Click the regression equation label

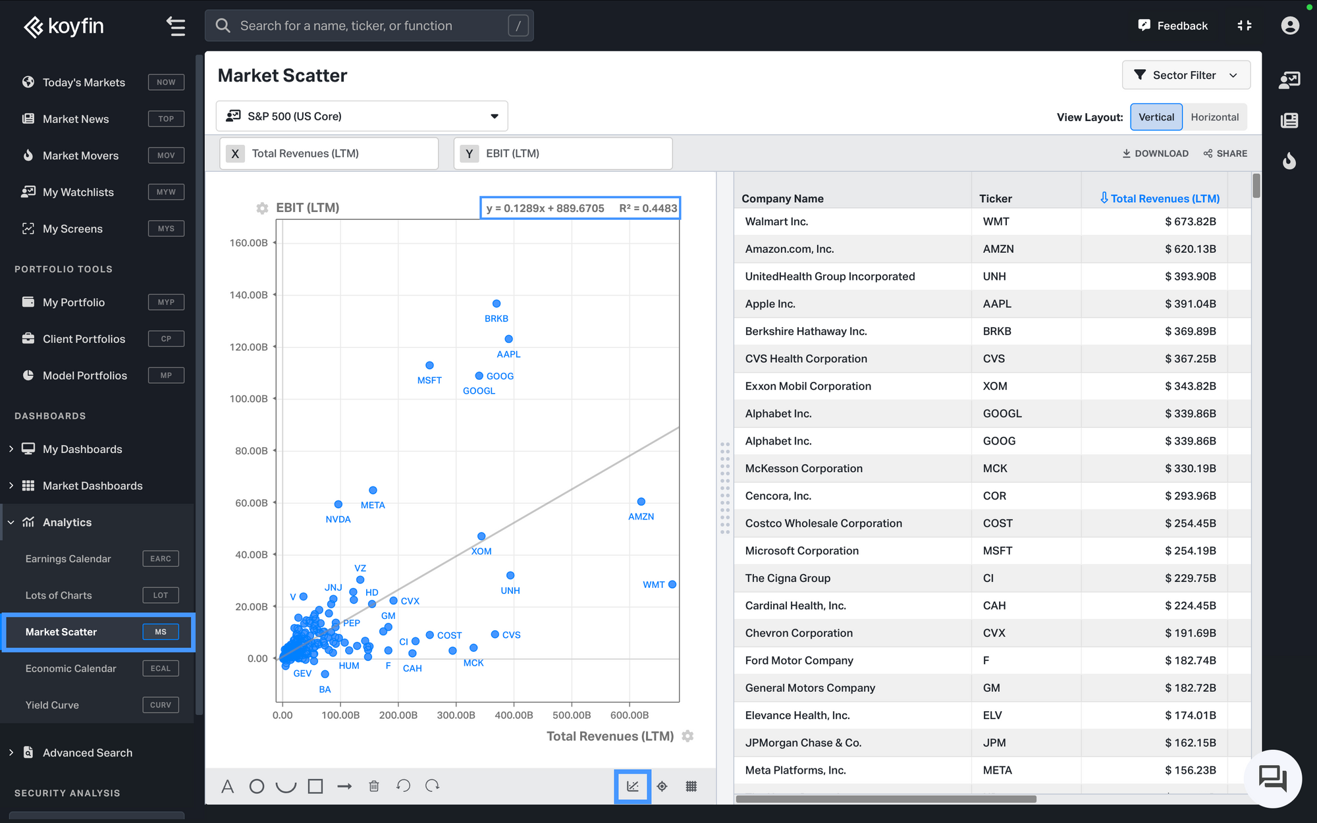[580, 208]
